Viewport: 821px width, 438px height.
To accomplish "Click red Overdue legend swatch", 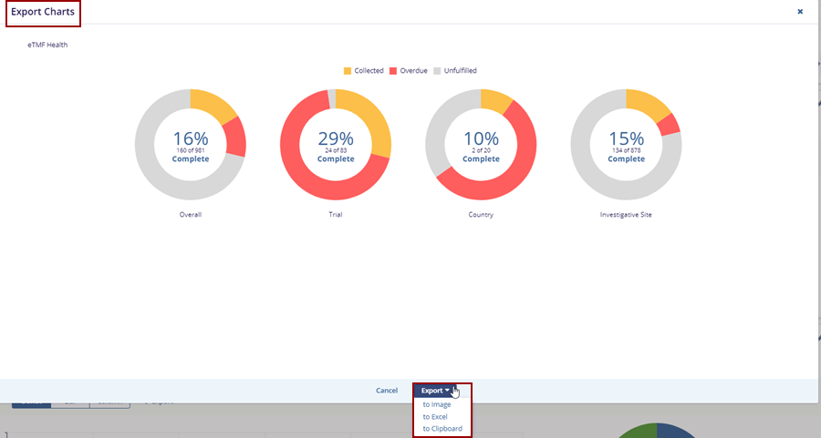I will [393, 71].
